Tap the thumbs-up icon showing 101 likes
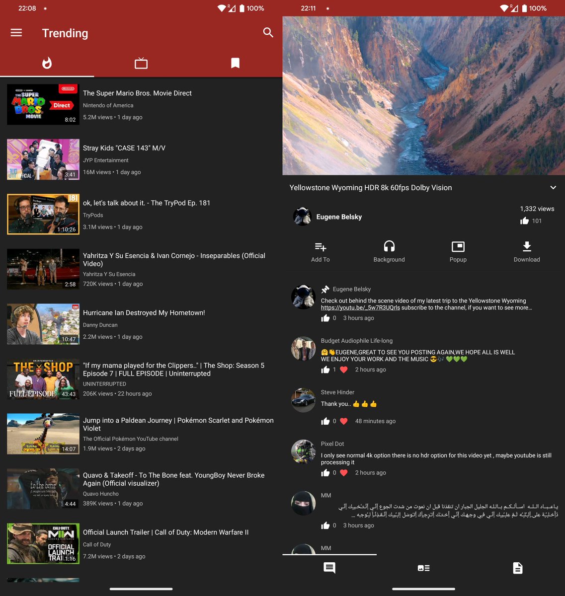 525,221
